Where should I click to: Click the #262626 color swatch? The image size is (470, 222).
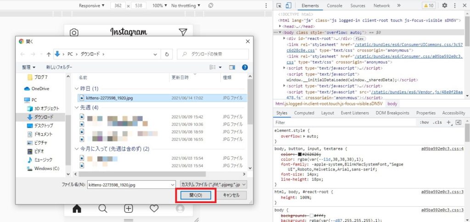[x=299, y=154]
